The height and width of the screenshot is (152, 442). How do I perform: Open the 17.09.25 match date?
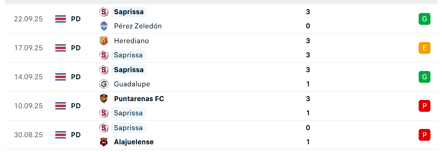[x=28, y=48]
